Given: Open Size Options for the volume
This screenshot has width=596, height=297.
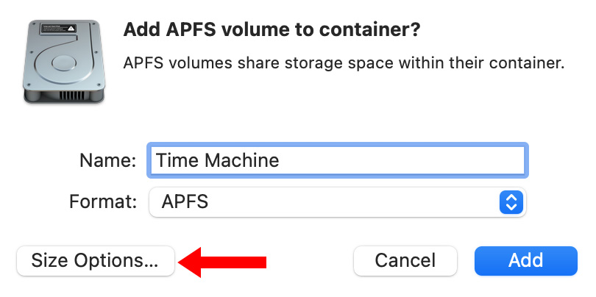Looking at the screenshot, I should pyautogui.click(x=95, y=260).
